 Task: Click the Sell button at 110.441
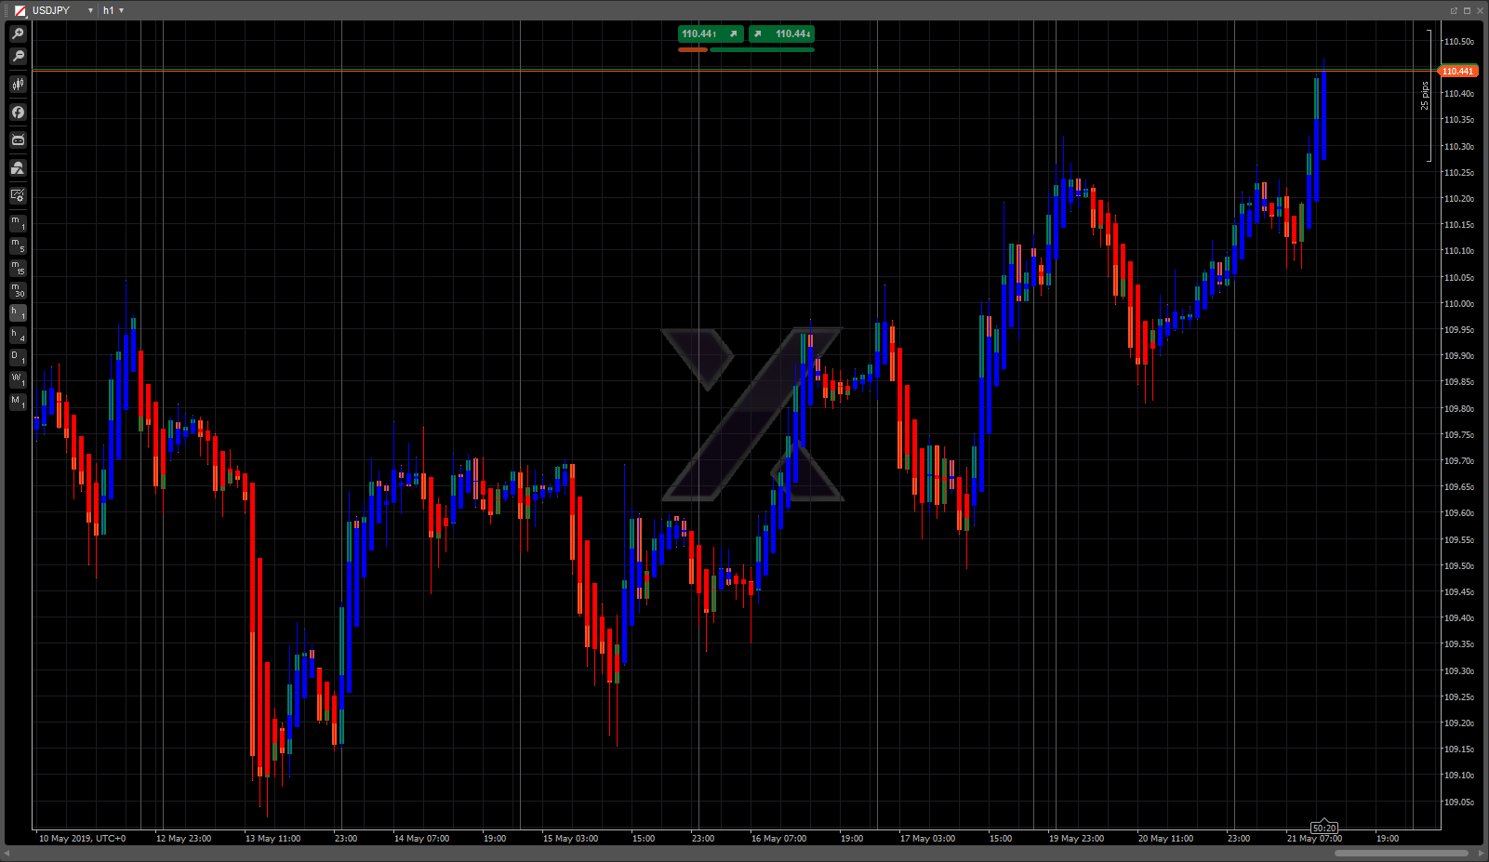pyautogui.click(x=711, y=33)
